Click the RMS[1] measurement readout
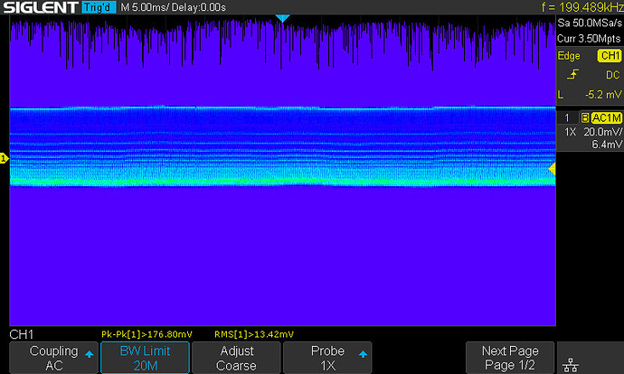624x374 pixels. pos(254,334)
